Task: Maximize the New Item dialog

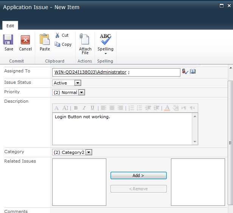Action: (222, 6)
